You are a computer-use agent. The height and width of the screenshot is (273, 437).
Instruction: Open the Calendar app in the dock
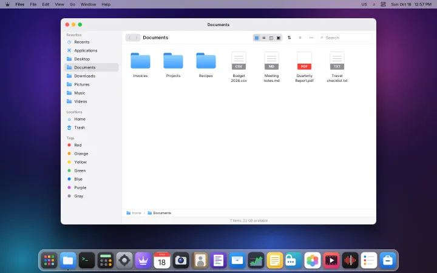click(x=162, y=260)
